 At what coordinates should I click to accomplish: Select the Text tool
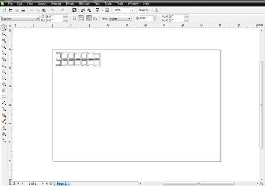pyautogui.click(x=4, y=91)
